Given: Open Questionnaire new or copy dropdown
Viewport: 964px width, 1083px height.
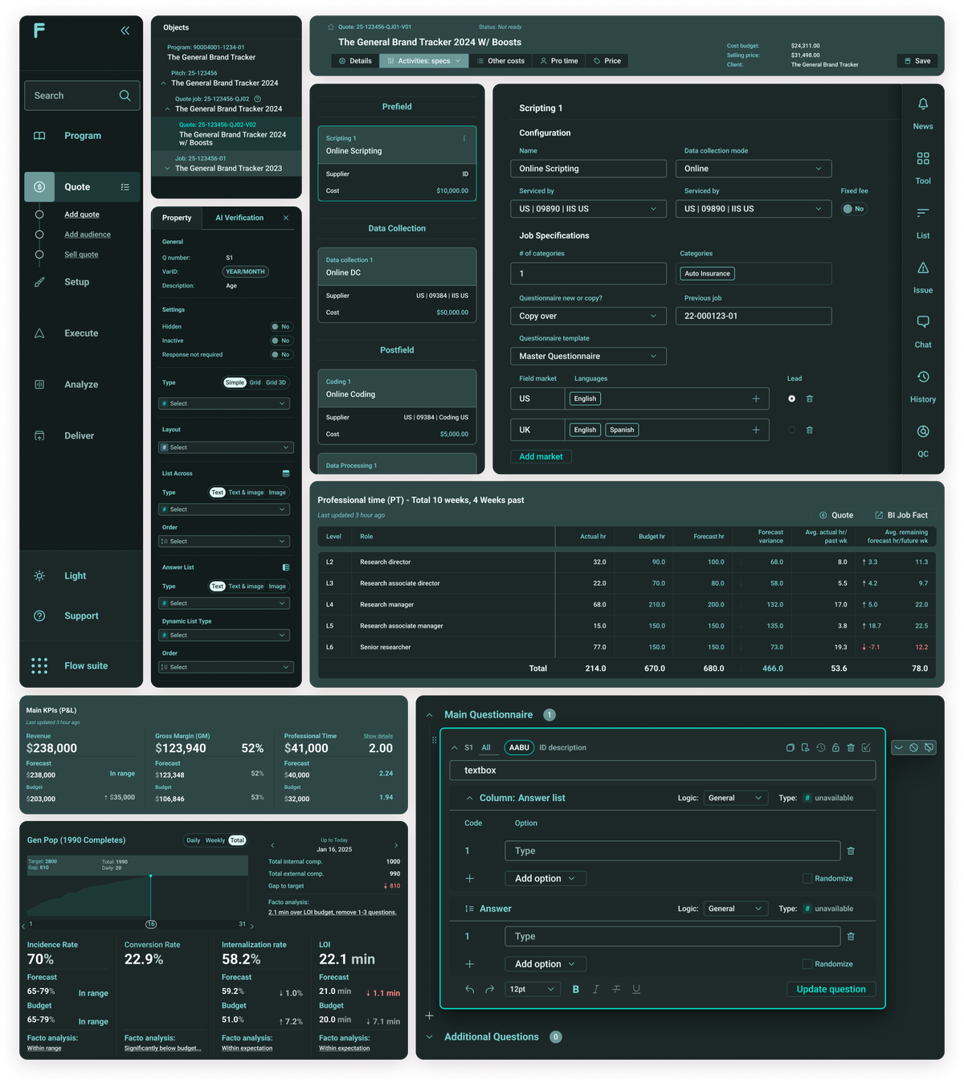Looking at the screenshot, I should pyautogui.click(x=588, y=316).
